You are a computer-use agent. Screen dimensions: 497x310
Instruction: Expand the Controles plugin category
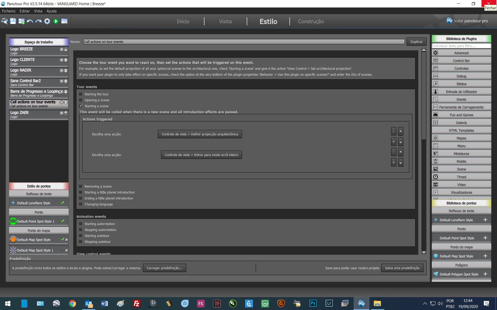(461, 68)
